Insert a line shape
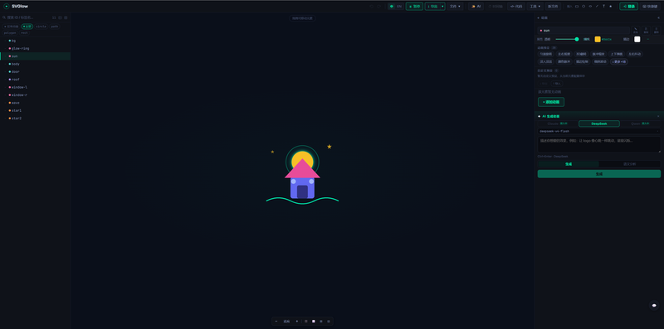The image size is (664, 329). [597, 7]
